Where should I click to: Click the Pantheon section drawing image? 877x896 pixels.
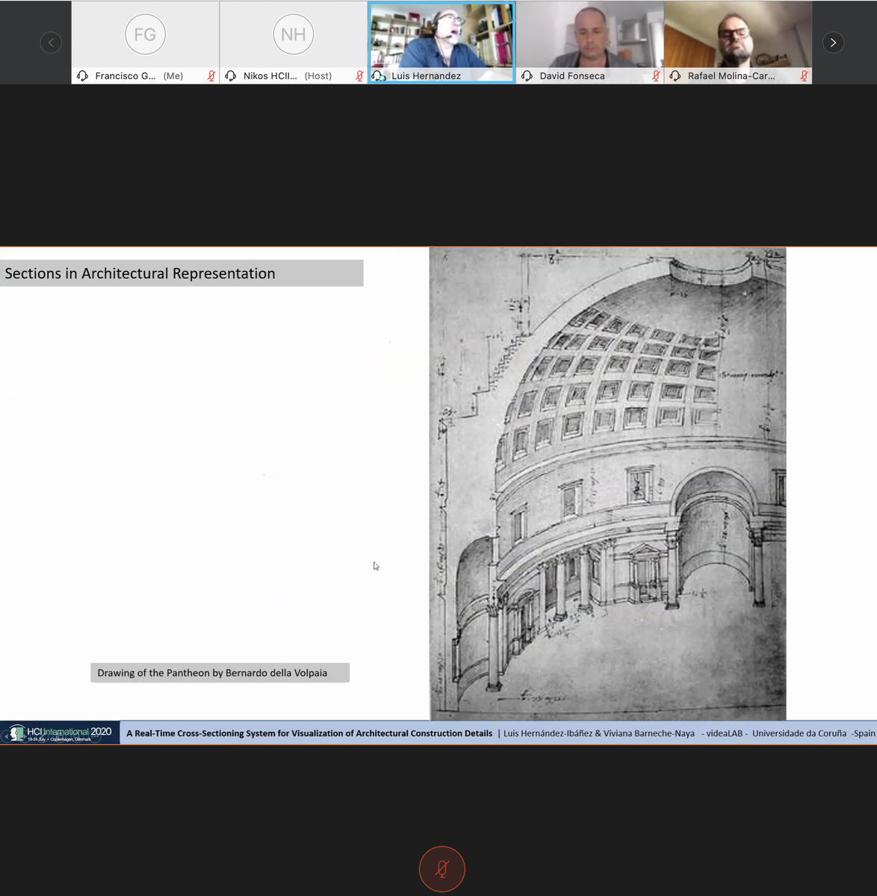607,484
